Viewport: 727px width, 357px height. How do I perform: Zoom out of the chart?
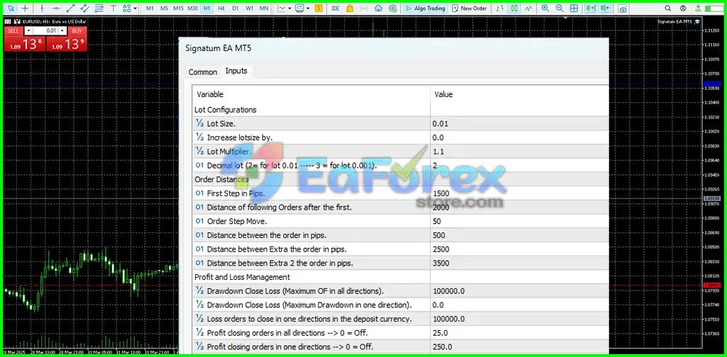point(559,8)
